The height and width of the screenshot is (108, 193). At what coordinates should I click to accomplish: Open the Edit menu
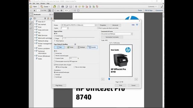34,3
